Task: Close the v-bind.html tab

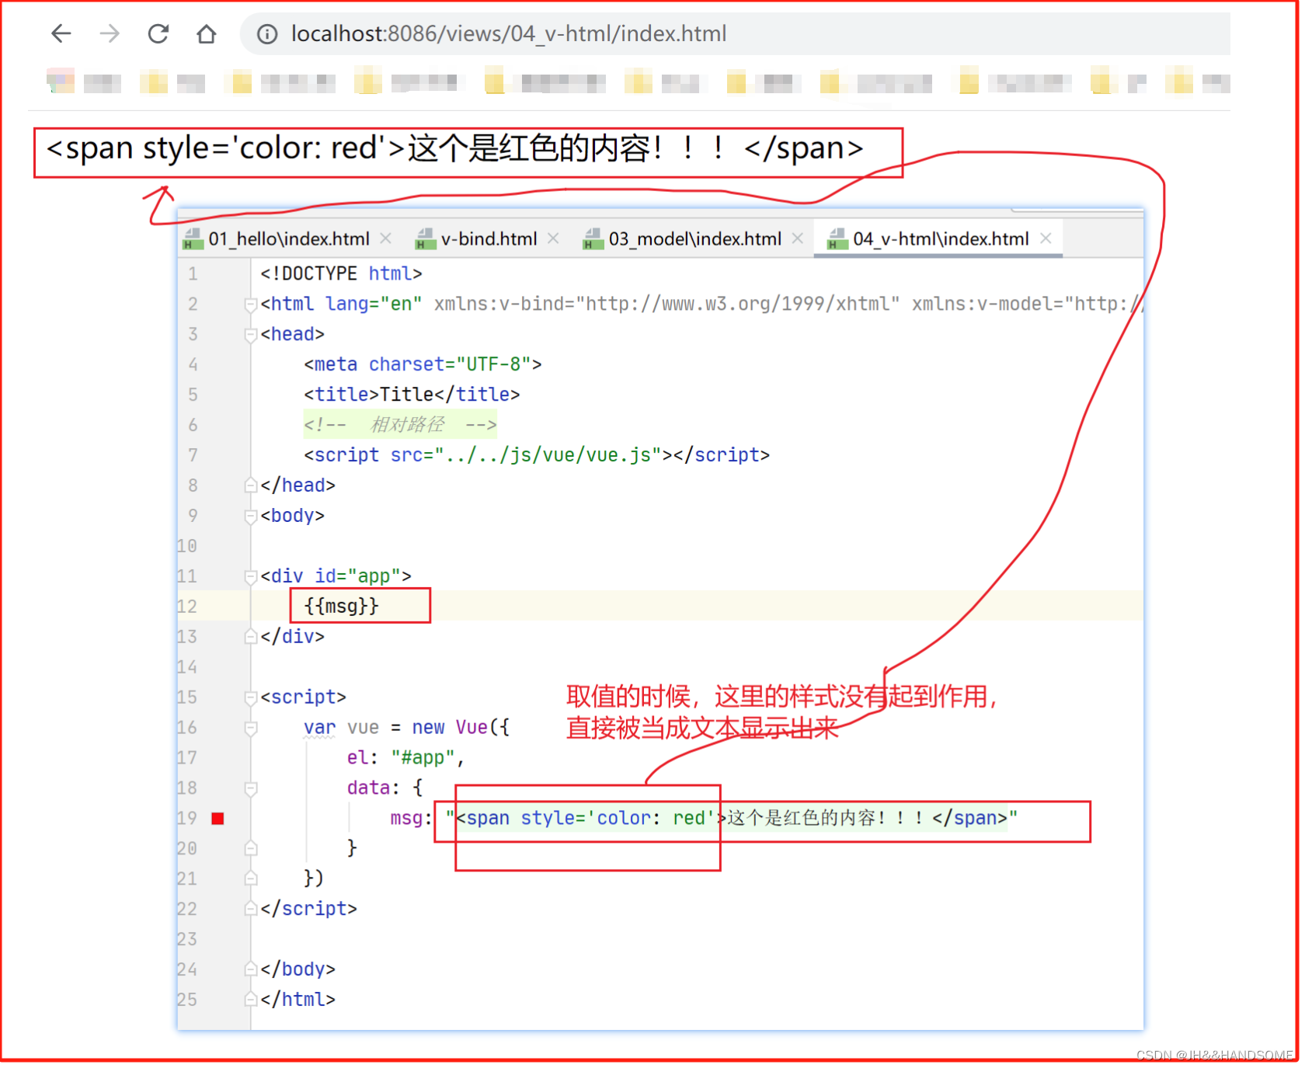Action: [x=553, y=238]
